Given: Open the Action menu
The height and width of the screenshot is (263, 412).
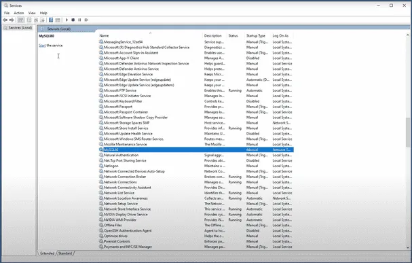Looking at the screenshot, I should (18, 13).
